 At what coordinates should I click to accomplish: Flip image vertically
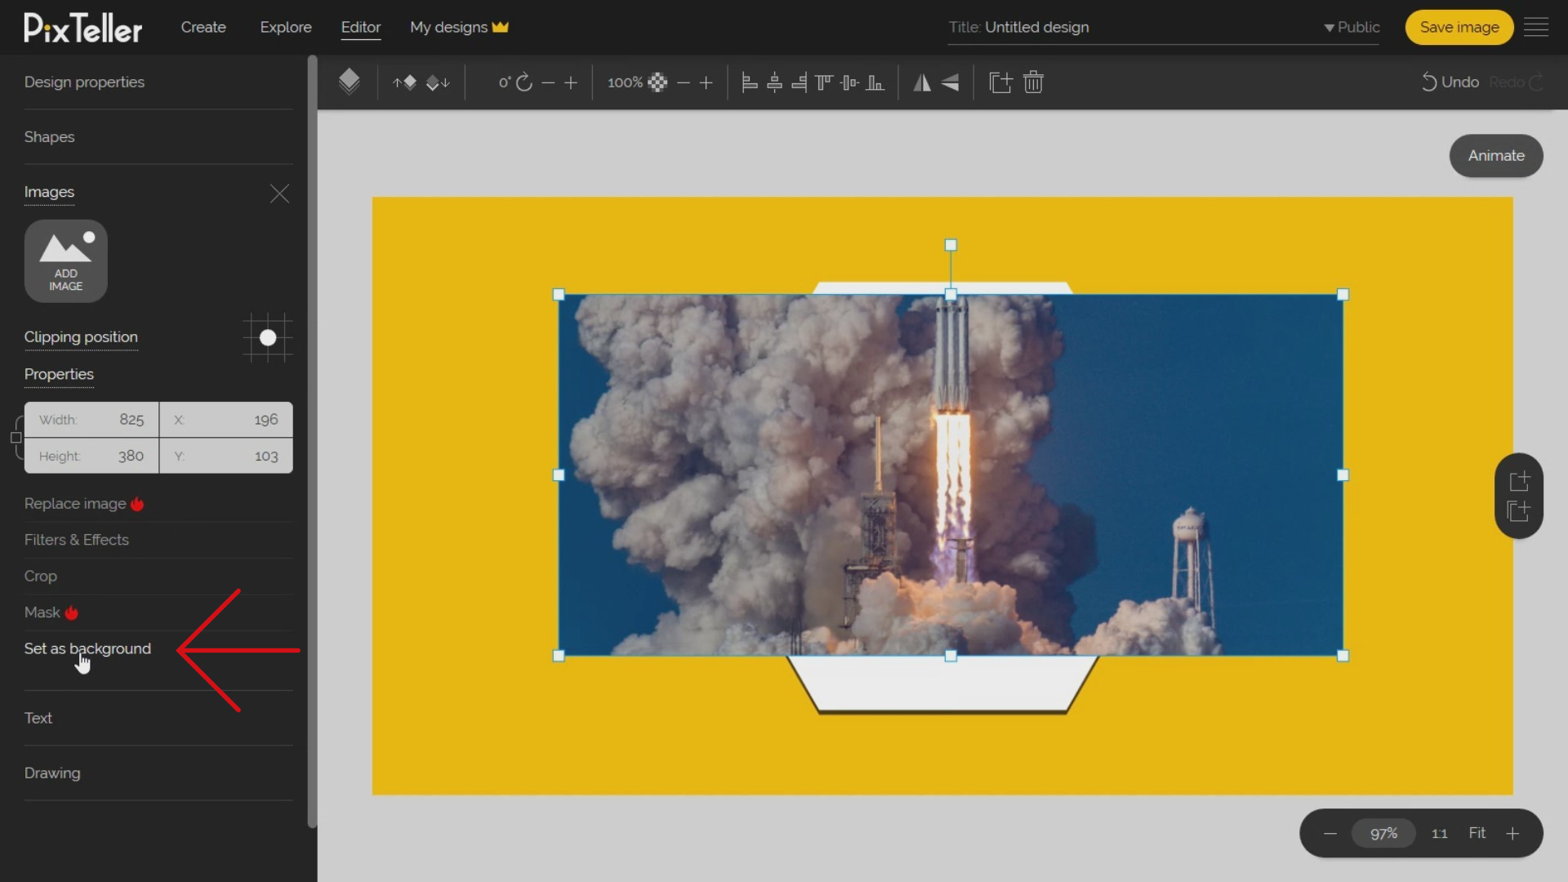pyautogui.click(x=950, y=82)
